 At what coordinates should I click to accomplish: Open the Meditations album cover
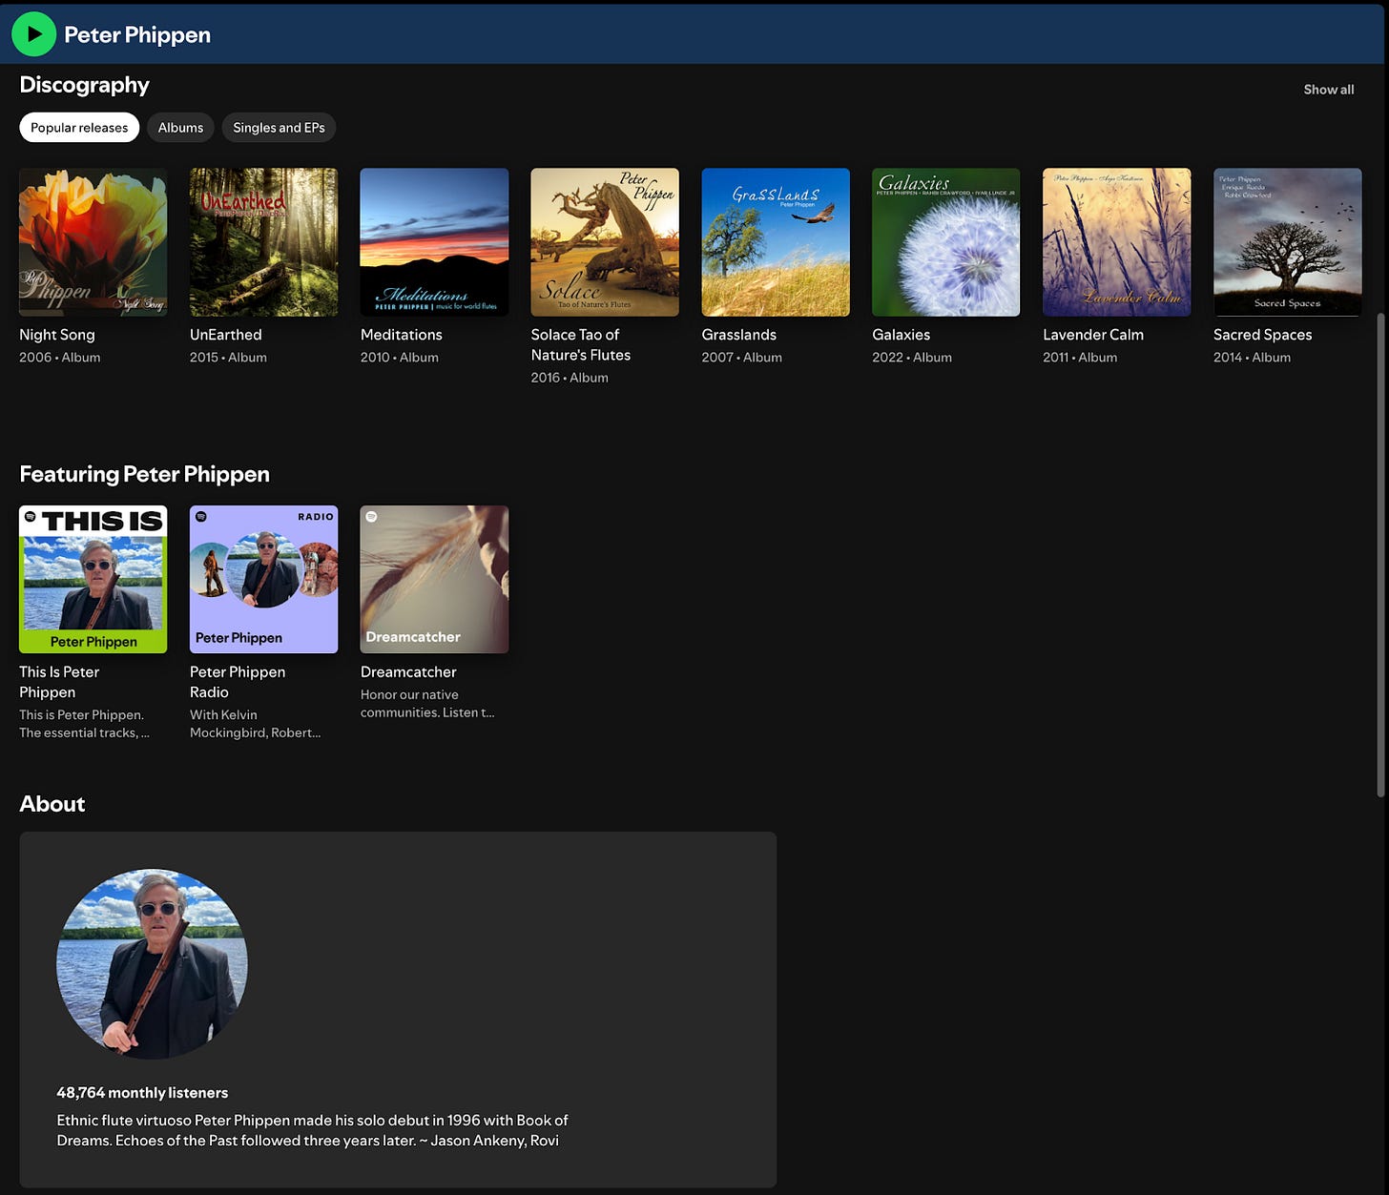click(434, 242)
